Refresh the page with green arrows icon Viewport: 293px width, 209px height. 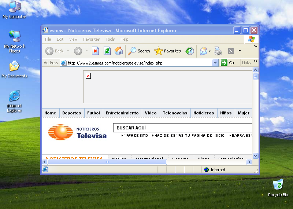[x=107, y=51]
